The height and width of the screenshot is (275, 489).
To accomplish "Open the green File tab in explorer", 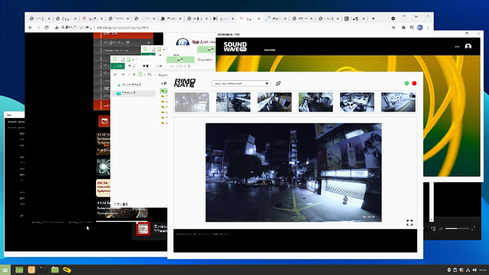I will 117,66.
